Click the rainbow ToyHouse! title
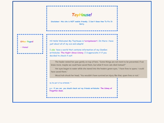Viewport: 164px width, 123px height. 82,15
